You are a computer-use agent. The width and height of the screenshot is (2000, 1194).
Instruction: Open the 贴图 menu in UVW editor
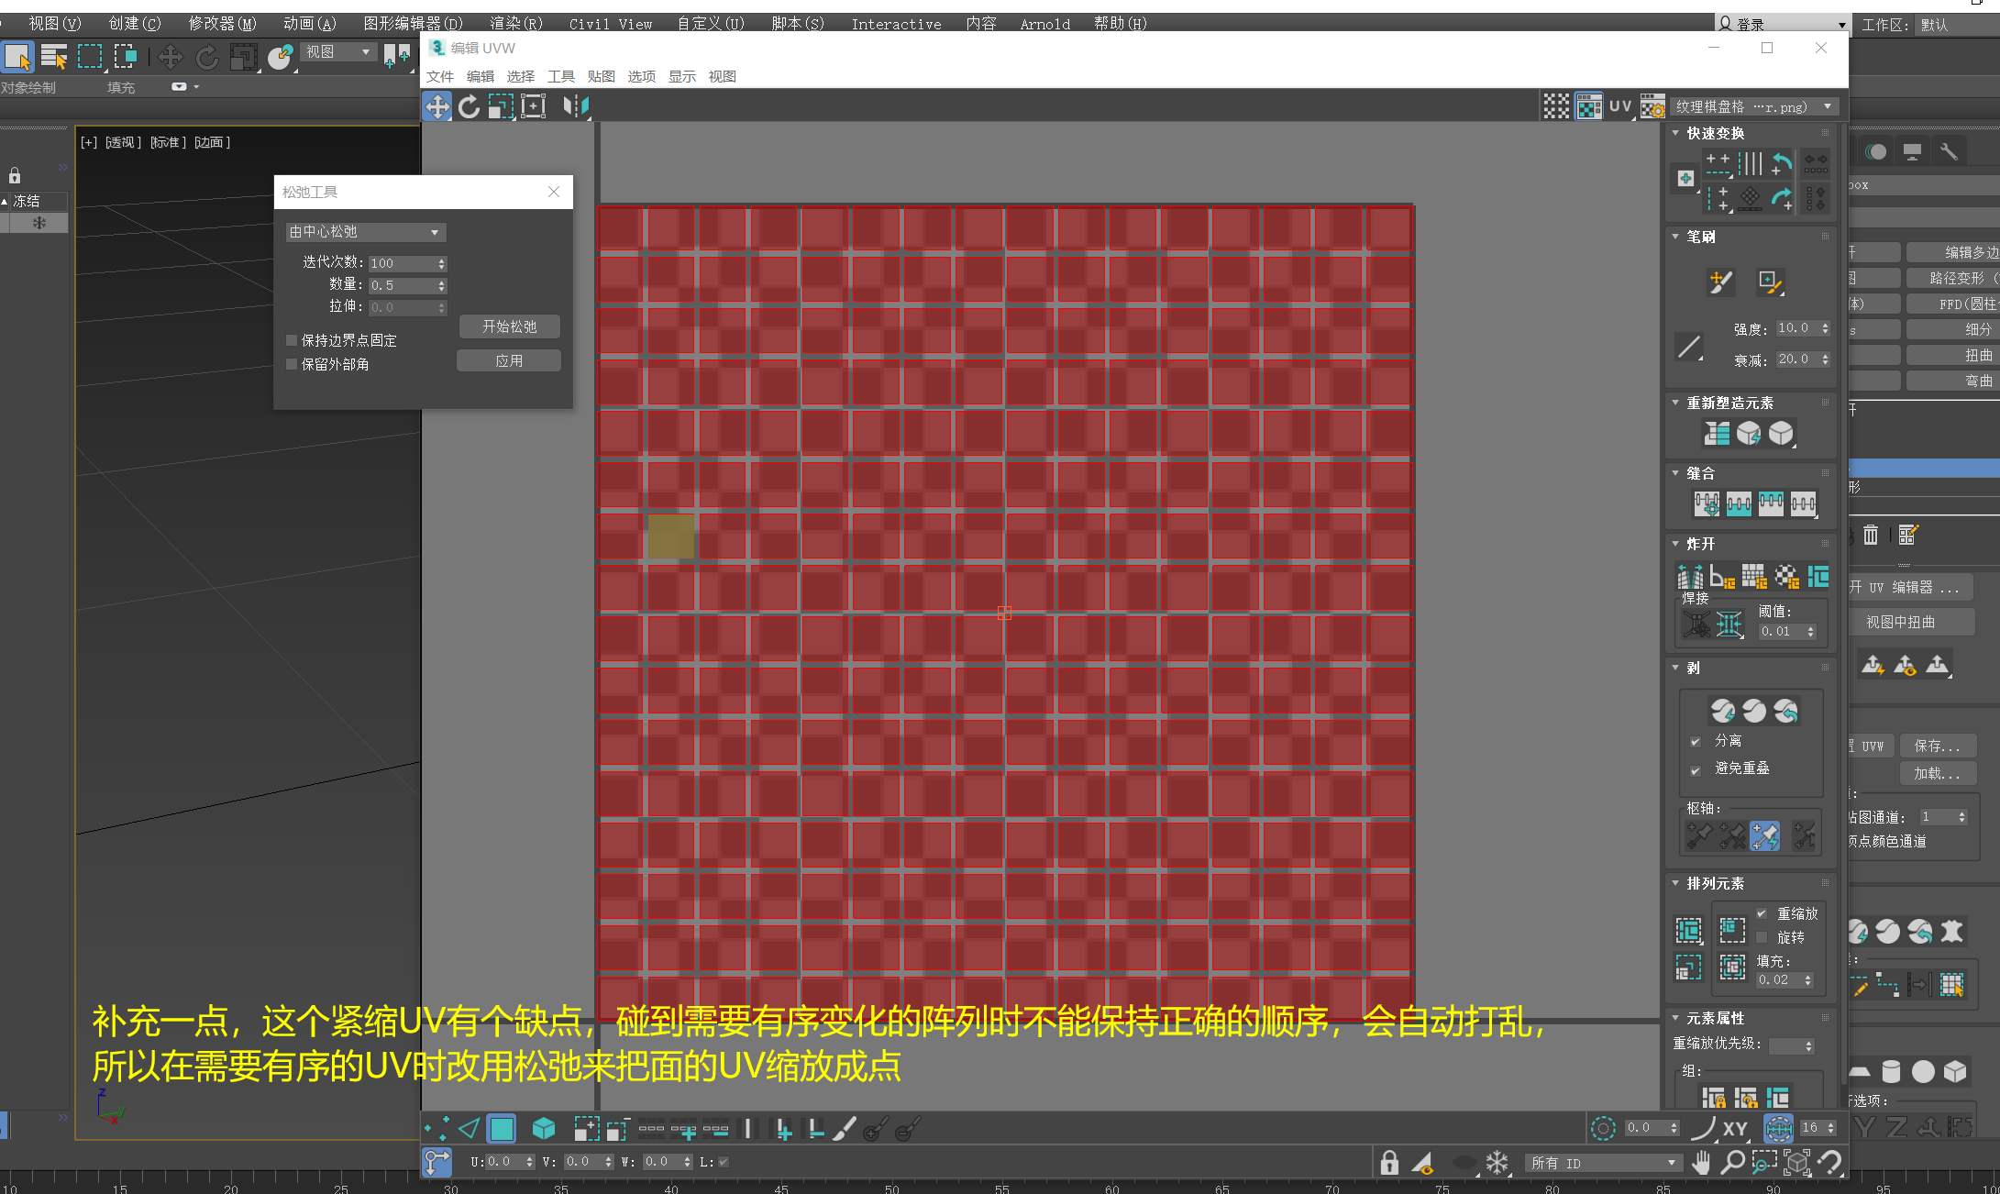pyautogui.click(x=602, y=76)
